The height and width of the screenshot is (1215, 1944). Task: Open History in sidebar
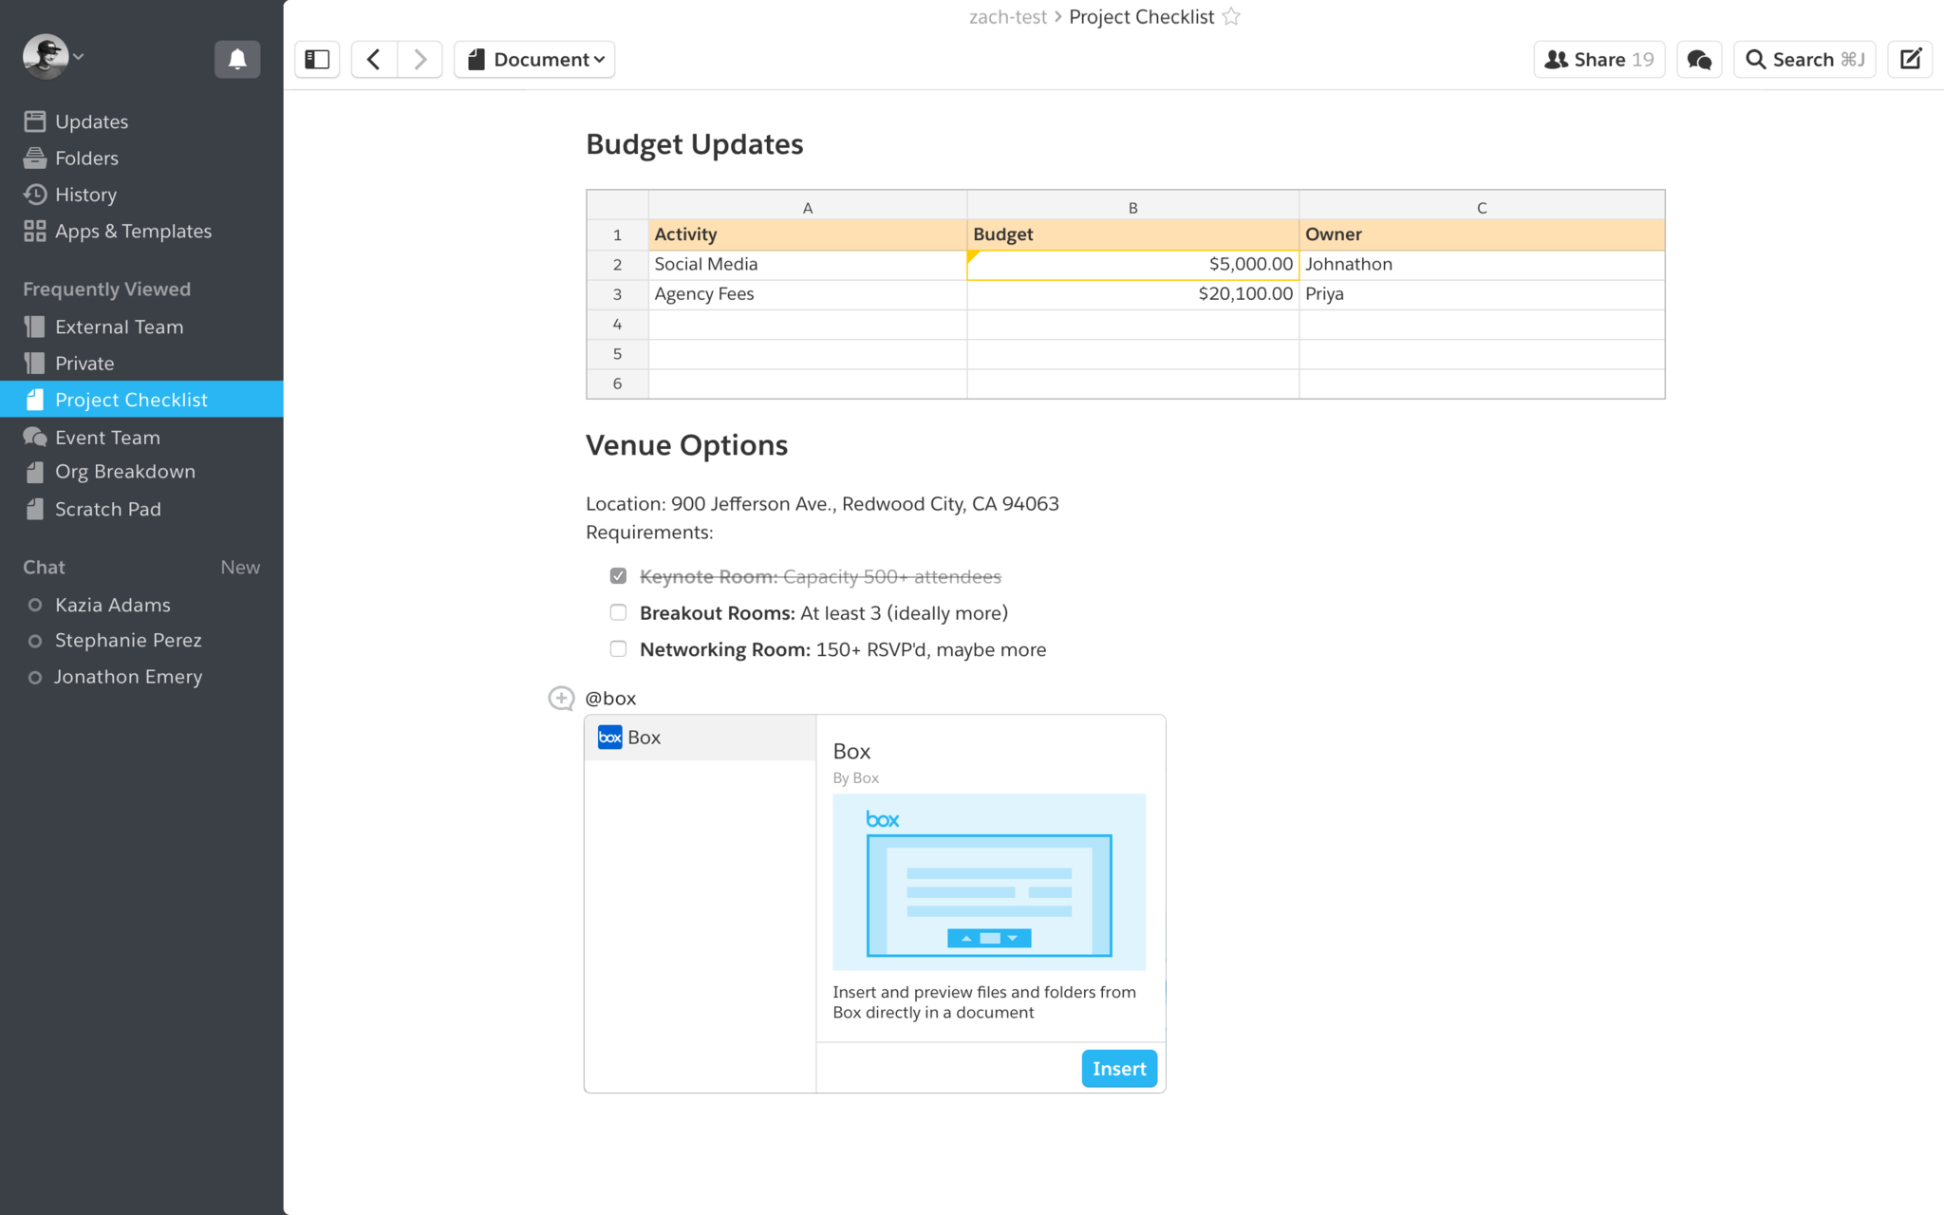point(141,195)
